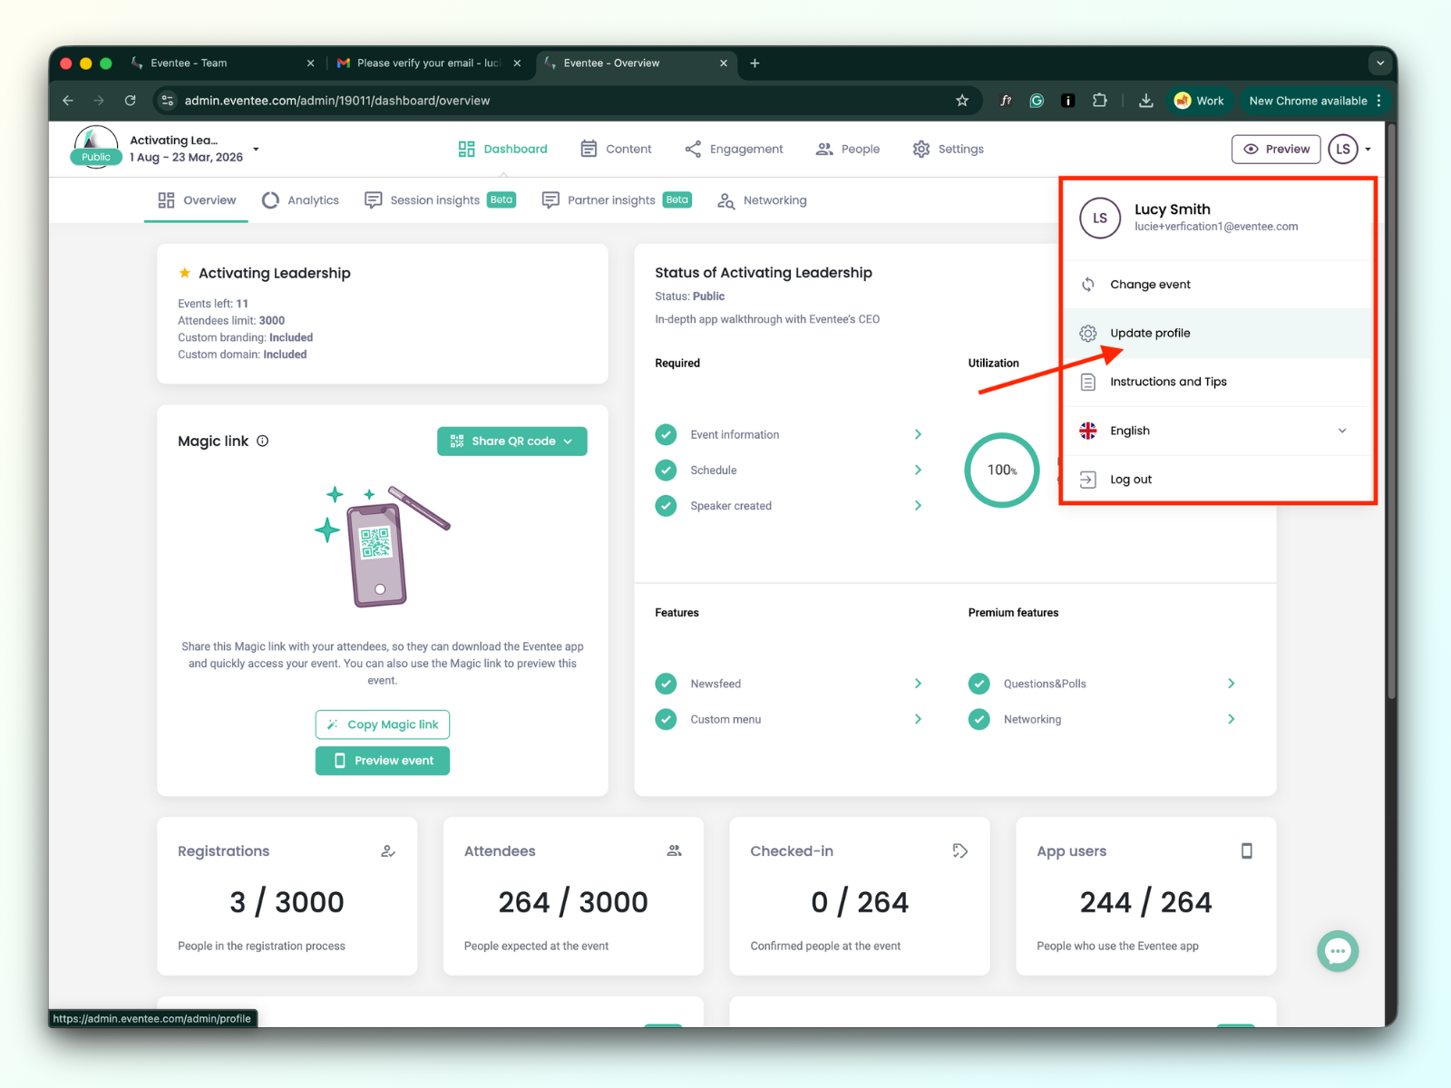Open the chat support bubble
This screenshot has width=1451, height=1088.
pyautogui.click(x=1338, y=951)
